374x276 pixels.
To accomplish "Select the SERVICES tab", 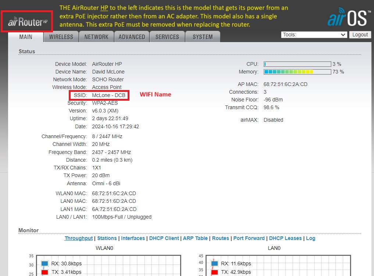I will pyautogui.click(x=167, y=37).
